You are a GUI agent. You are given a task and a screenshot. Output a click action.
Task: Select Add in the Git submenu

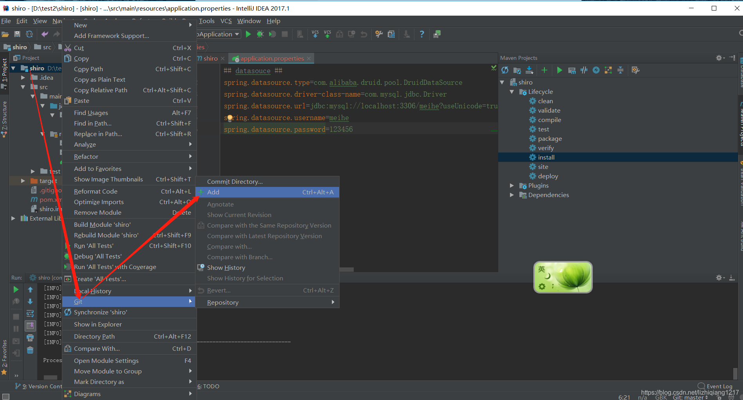268,192
